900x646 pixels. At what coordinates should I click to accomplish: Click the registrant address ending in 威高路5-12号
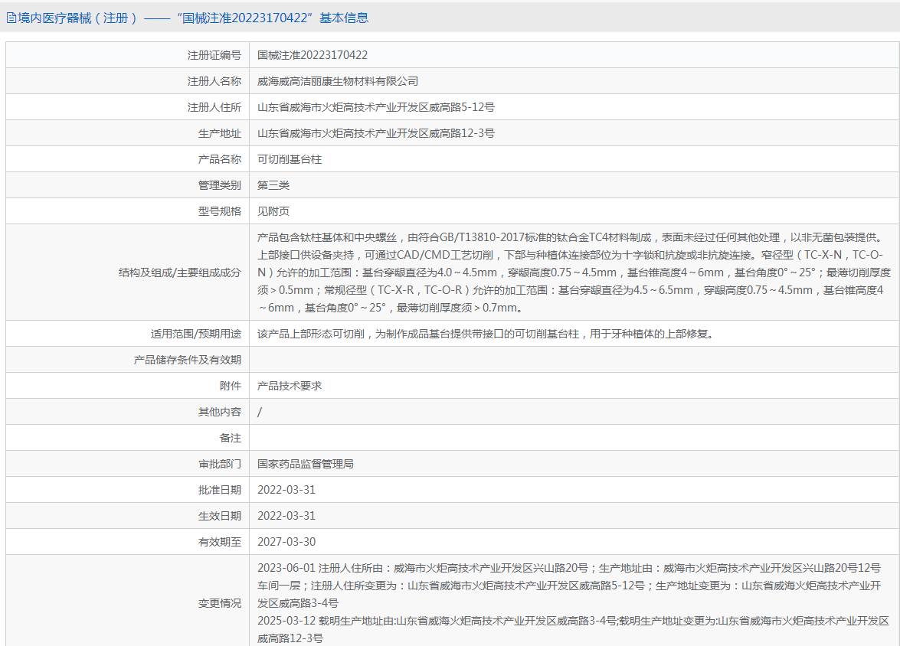click(376, 107)
